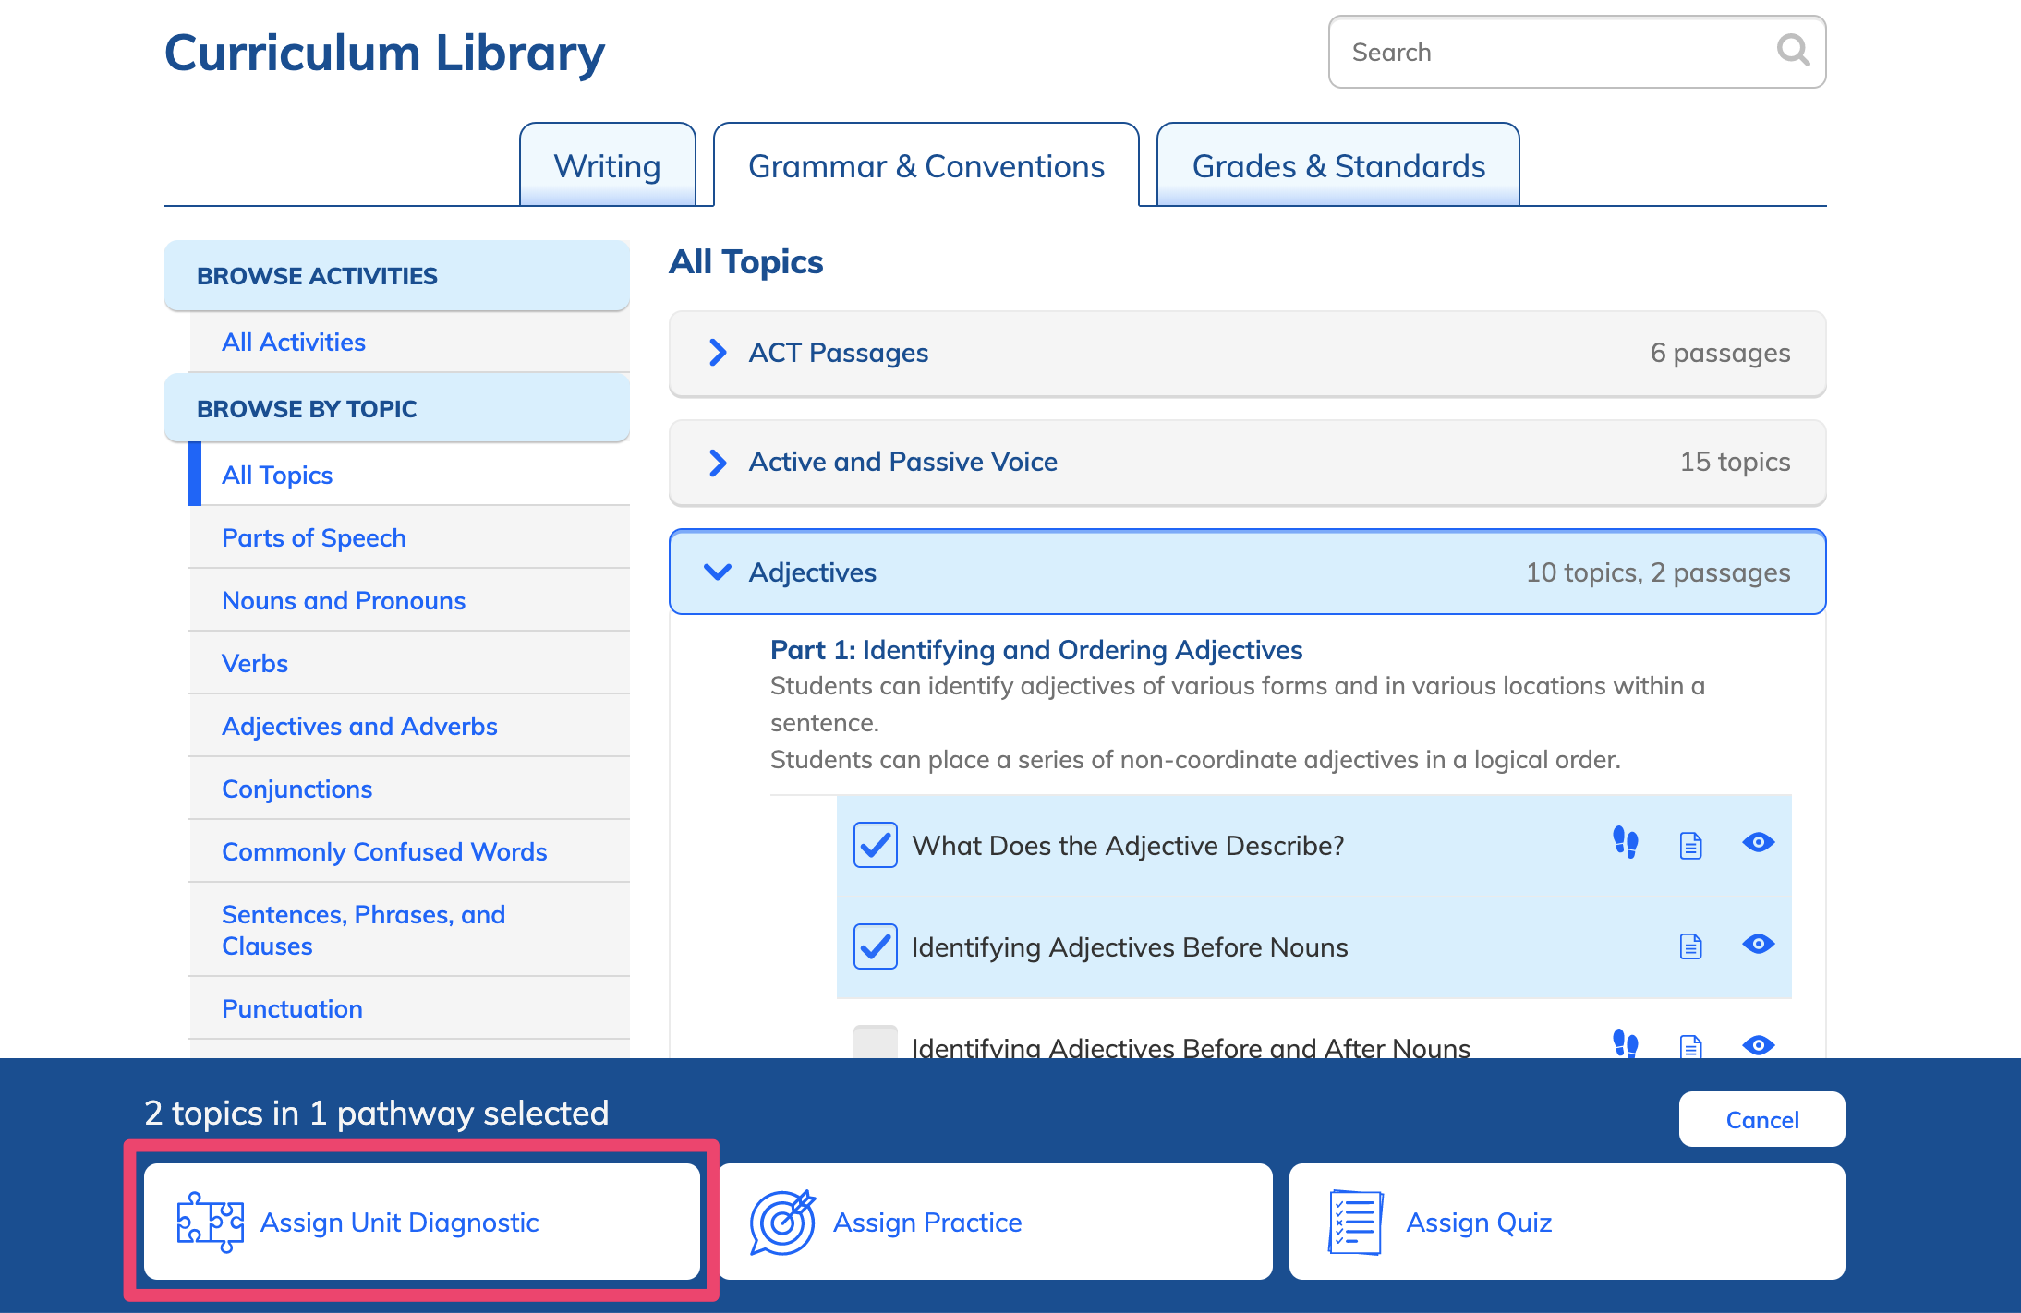Browse Commonly Confused Words topic
This screenshot has width=2021, height=1313.
click(x=409, y=851)
